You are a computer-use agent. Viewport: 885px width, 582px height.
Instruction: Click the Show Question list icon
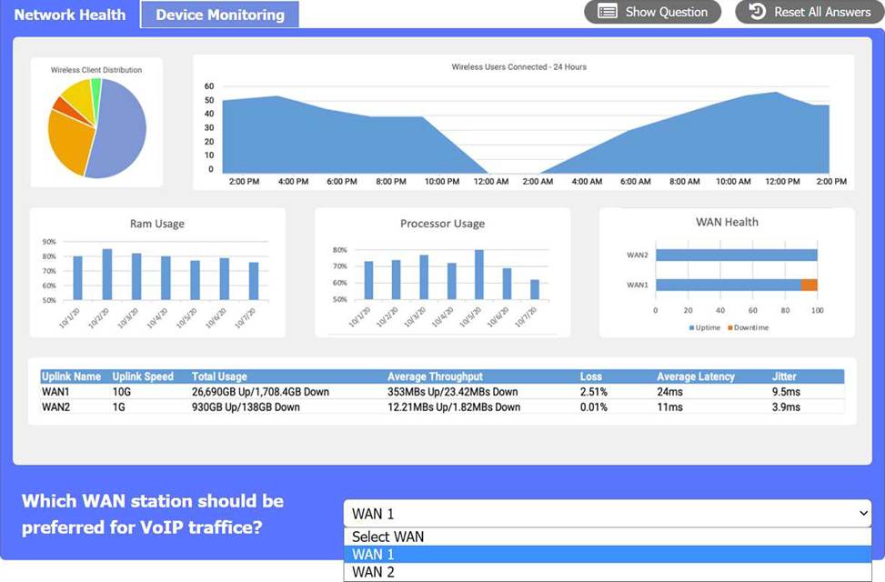click(x=608, y=12)
